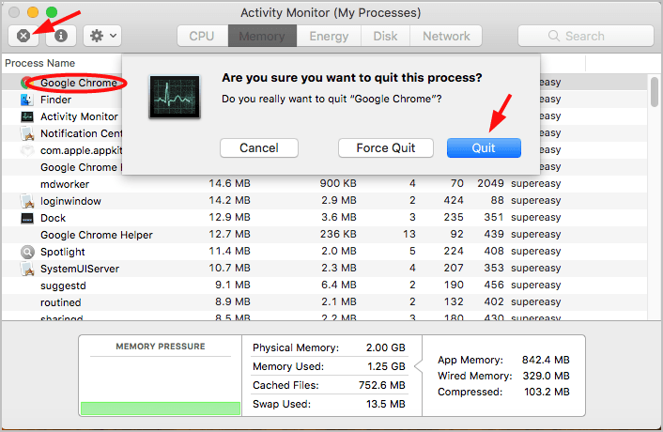Confirm with the blue Quit button
The height and width of the screenshot is (432, 663).
click(484, 148)
